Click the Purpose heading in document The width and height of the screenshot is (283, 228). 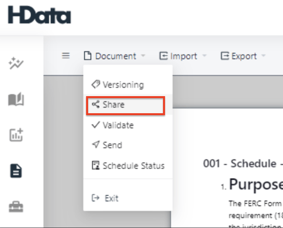[x=255, y=185]
